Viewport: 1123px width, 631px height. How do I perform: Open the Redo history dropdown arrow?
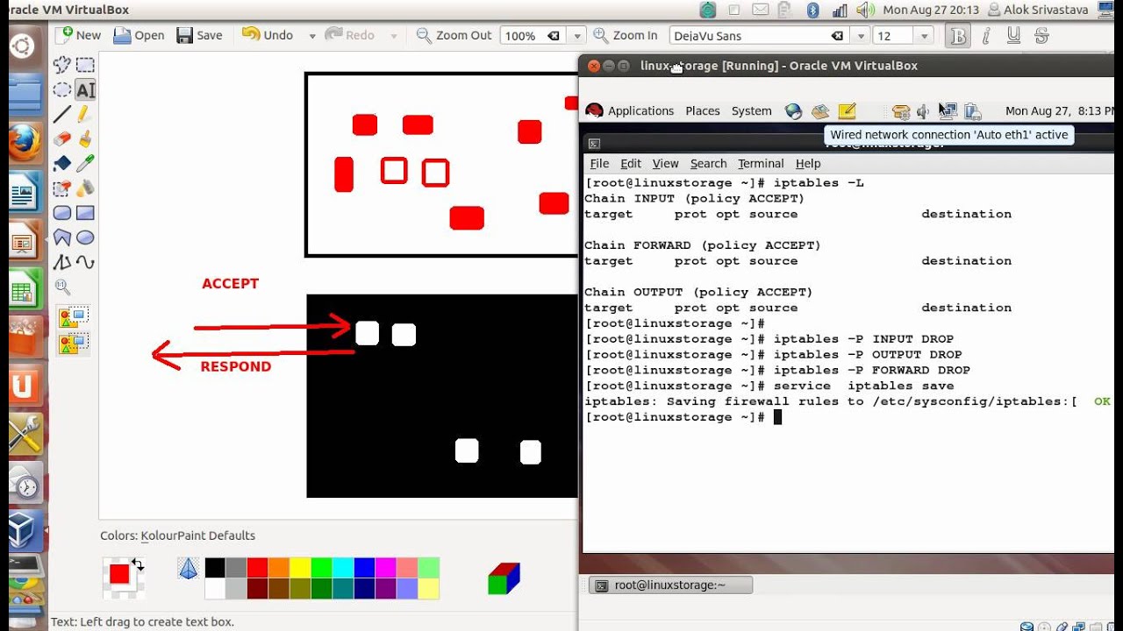pyautogui.click(x=394, y=36)
